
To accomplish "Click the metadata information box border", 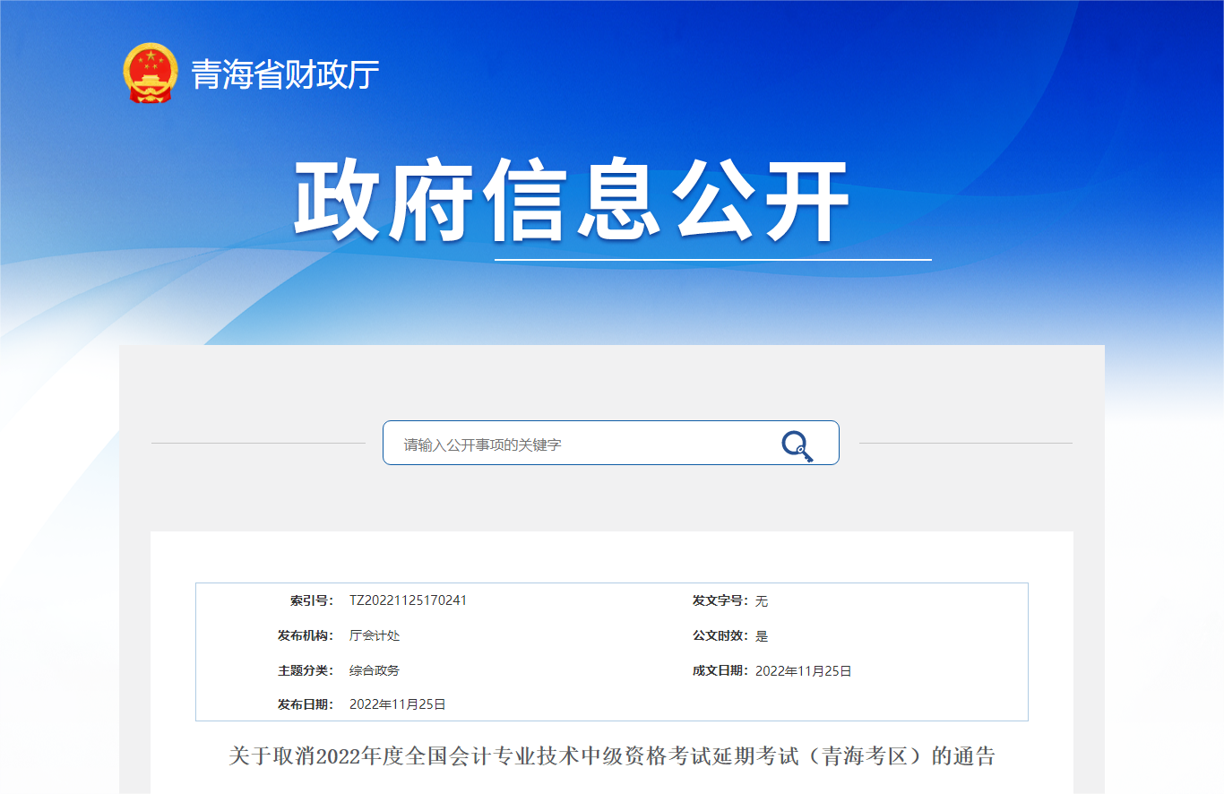I will tap(612, 583).
